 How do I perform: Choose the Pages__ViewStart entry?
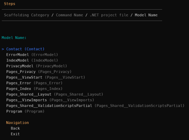[x=45, y=77]
